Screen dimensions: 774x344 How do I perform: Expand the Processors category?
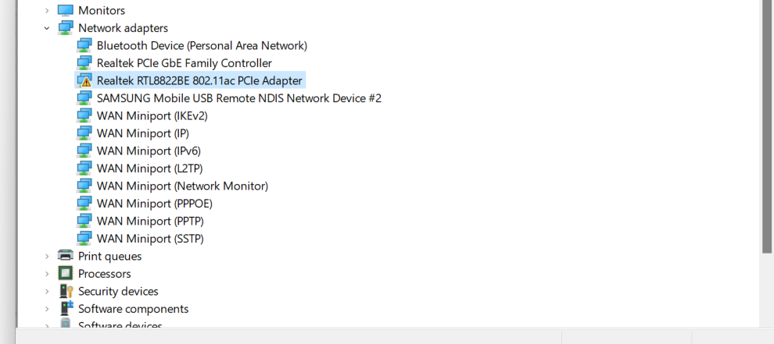(x=47, y=274)
